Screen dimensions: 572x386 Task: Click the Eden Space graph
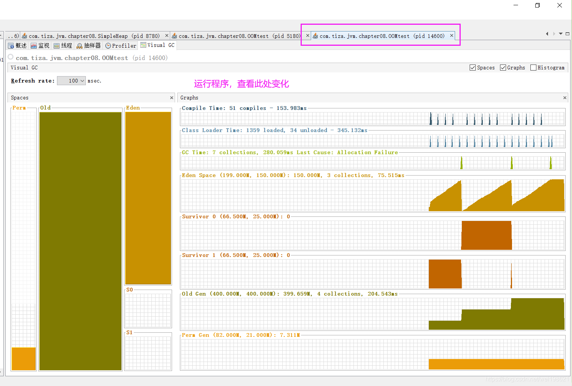click(x=373, y=195)
